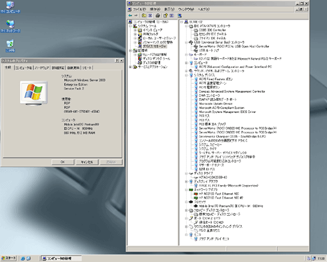327x262 pixels.
Task: Click the Scan for hardware changes icon
Action: (180, 15)
